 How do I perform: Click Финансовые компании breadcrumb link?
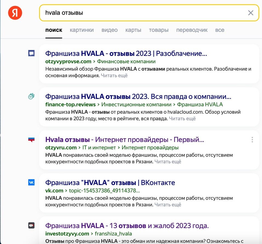point(126,61)
